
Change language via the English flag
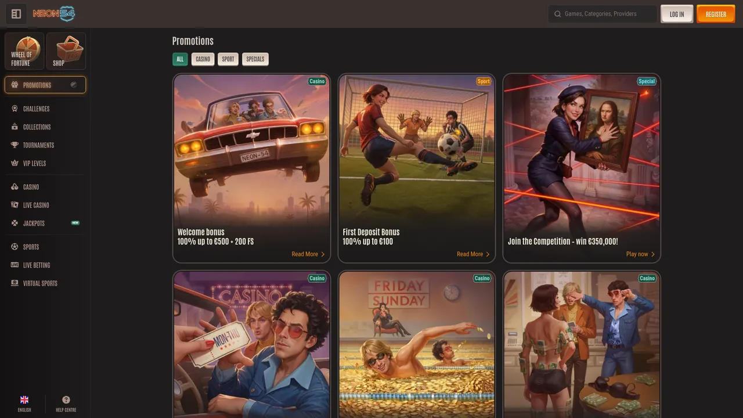(24, 399)
